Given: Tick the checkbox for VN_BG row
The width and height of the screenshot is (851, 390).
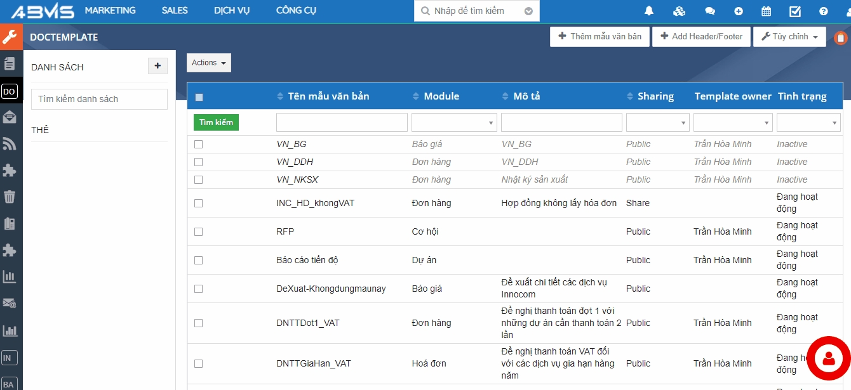Looking at the screenshot, I should coord(198,145).
